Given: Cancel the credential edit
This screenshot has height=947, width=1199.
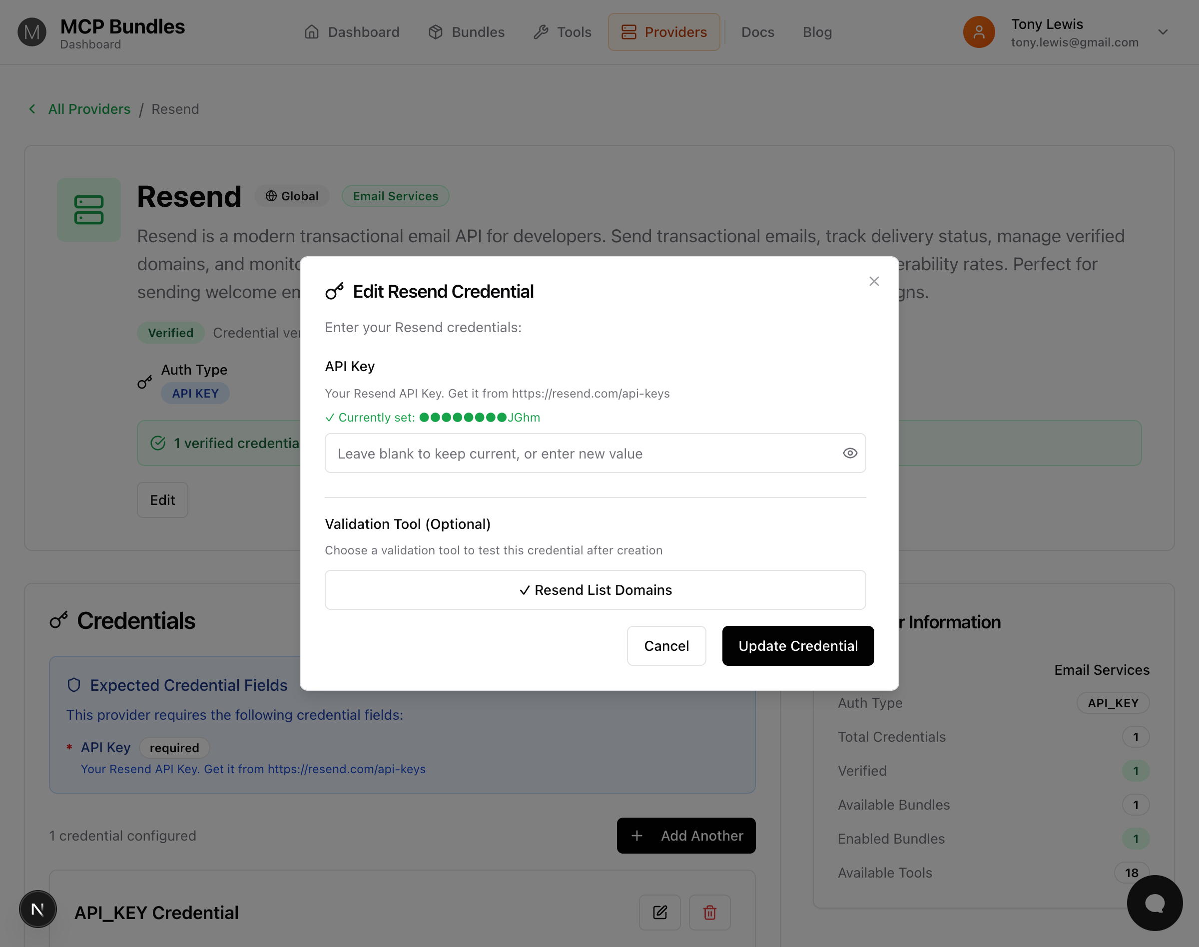Looking at the screenshot, I should (666, 645).
